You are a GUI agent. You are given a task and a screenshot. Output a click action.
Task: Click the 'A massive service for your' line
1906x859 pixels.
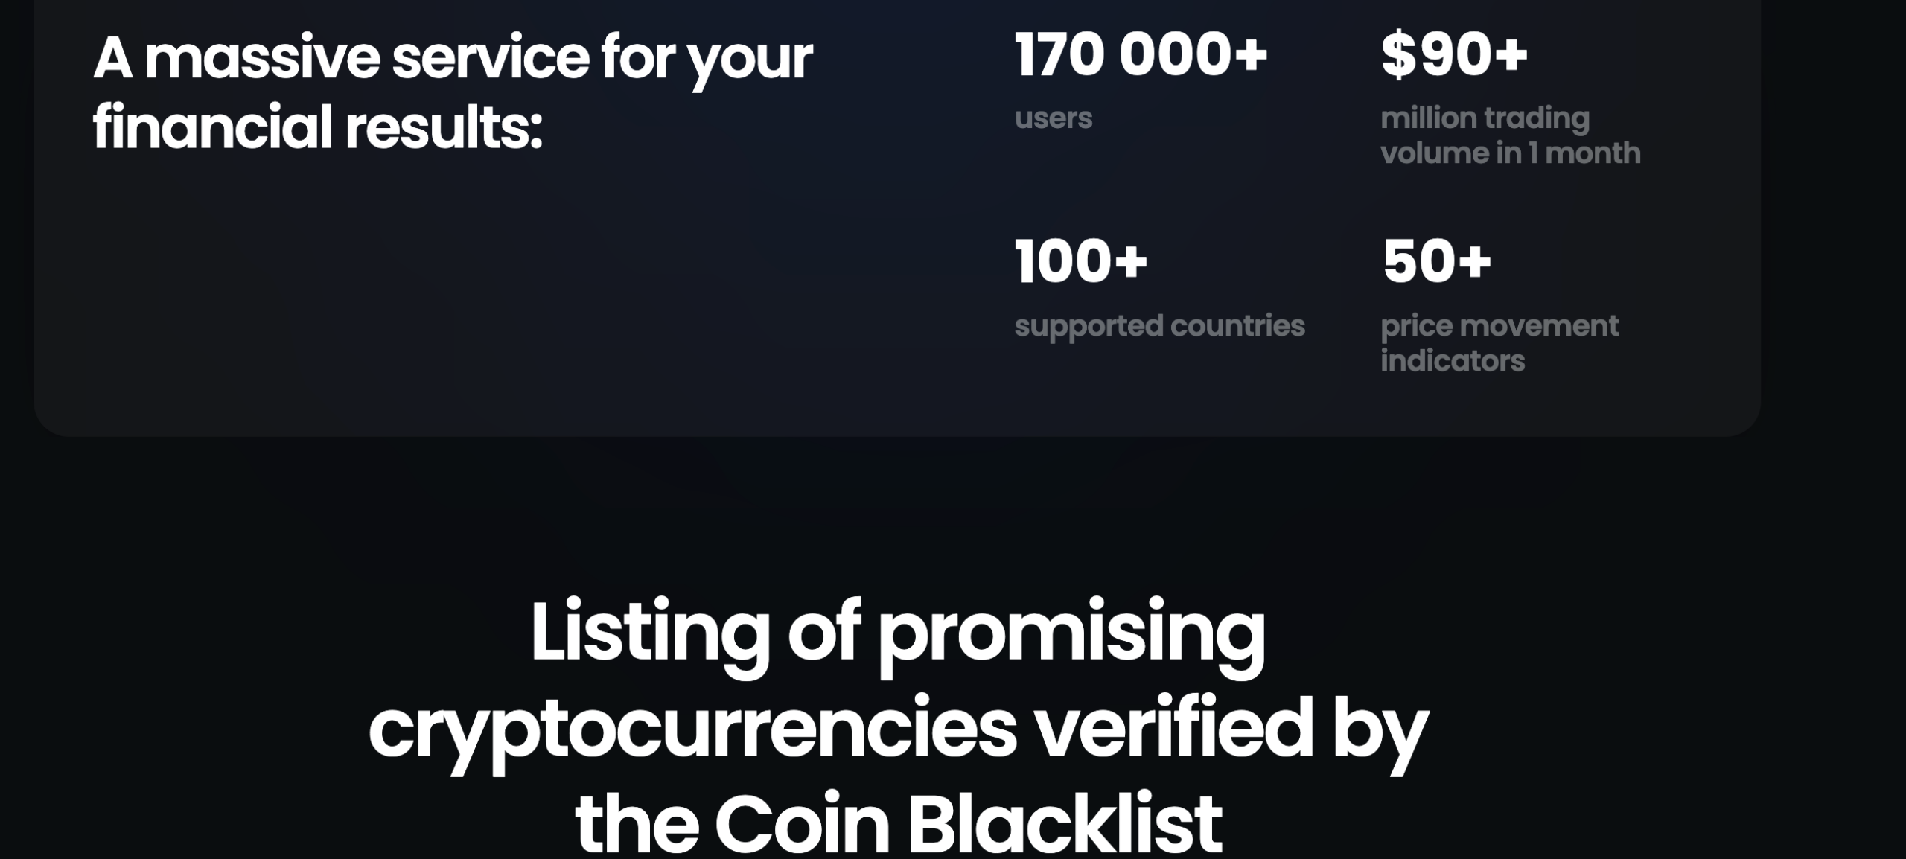[x=453, y=60]
